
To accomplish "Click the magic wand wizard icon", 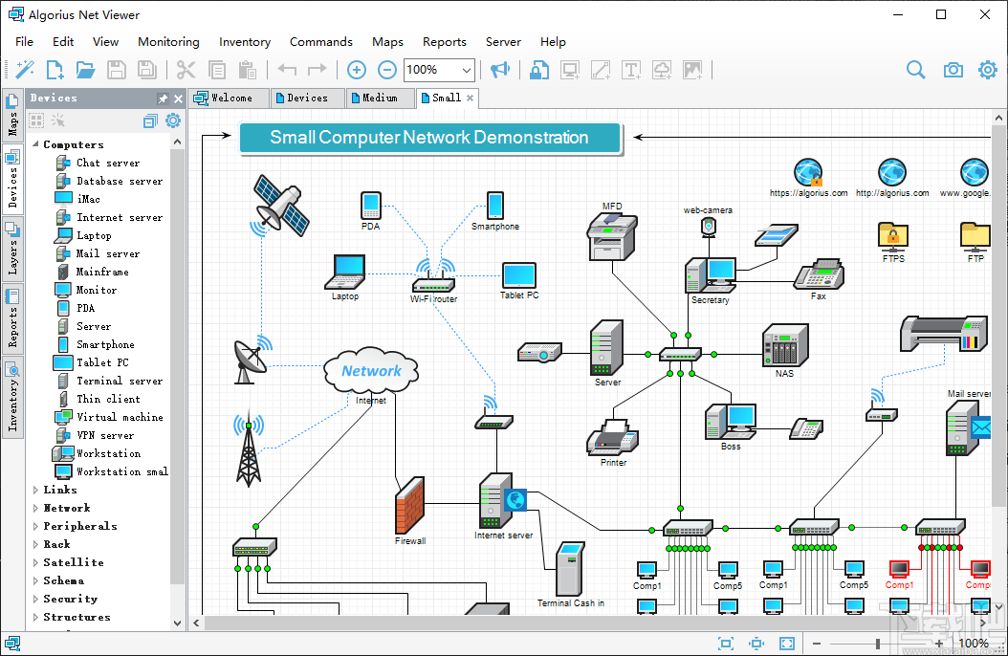I will pyautogui.click(x=25, y=70).
